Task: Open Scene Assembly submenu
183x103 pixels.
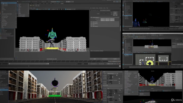Action: 9,24
